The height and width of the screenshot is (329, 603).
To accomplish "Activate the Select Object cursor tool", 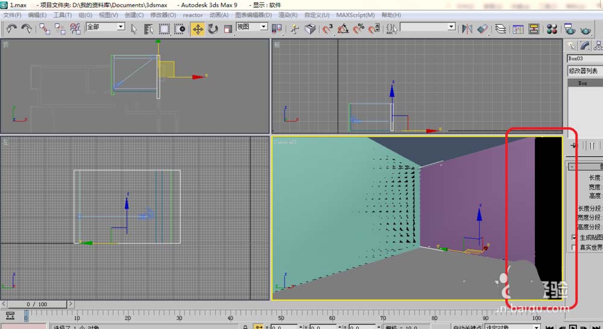I will pyautogui.click(x=134, y=28).
